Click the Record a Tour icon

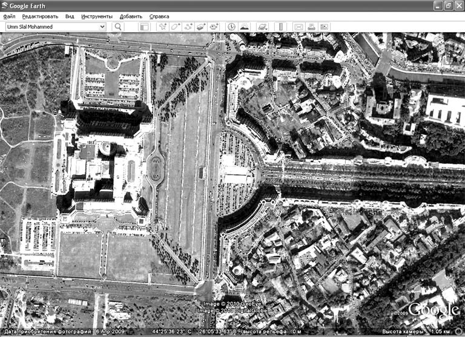[214, 27]
